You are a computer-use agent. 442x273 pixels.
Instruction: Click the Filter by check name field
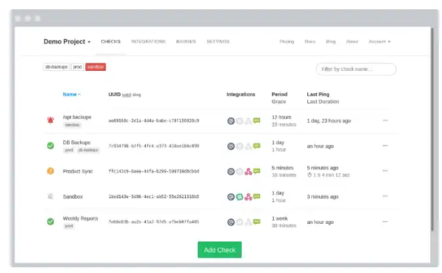(x=356, y=69)
